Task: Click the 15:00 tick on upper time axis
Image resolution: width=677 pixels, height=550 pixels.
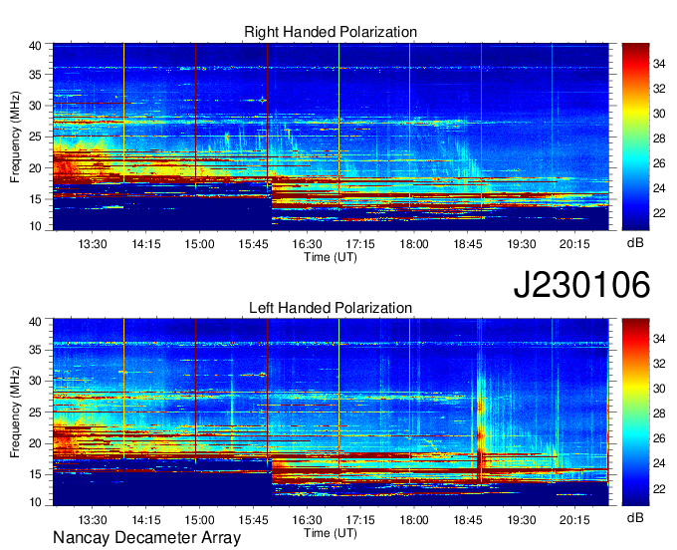Action: pos(199,244)
